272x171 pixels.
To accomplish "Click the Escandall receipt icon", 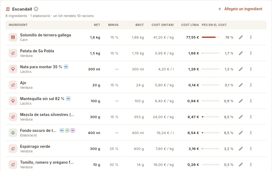I will tap(8, 9).
